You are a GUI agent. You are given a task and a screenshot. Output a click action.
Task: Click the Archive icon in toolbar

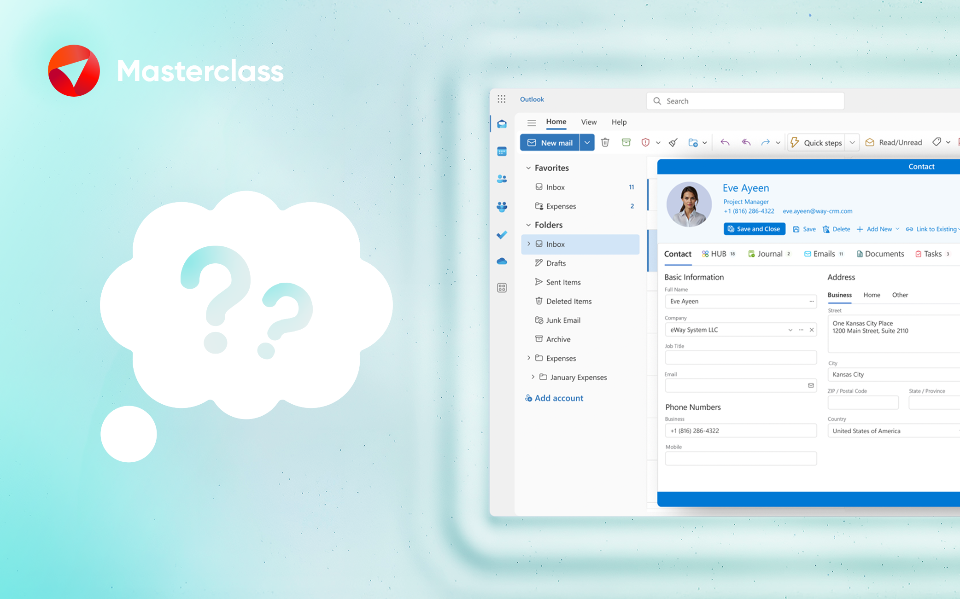[626, 143]
